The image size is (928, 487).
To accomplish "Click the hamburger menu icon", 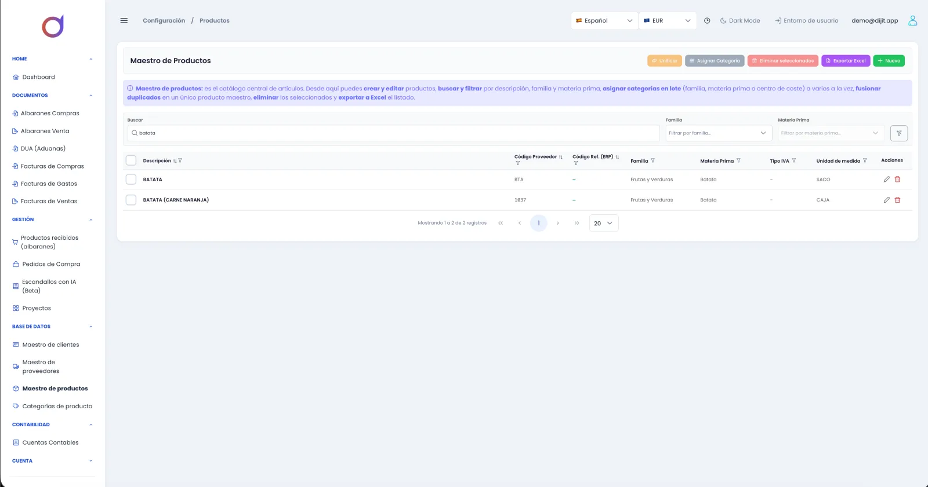I will point(124,20).
